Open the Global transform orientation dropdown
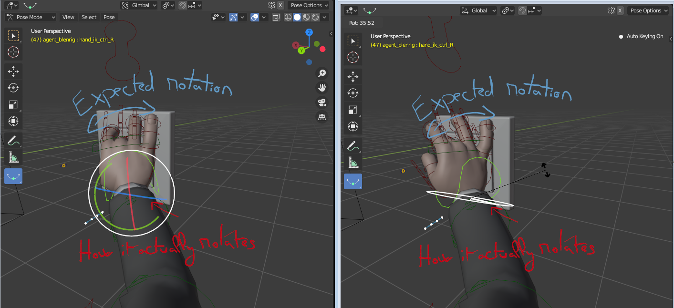Viewport: 674px width, 308px height. click(478, 10)
